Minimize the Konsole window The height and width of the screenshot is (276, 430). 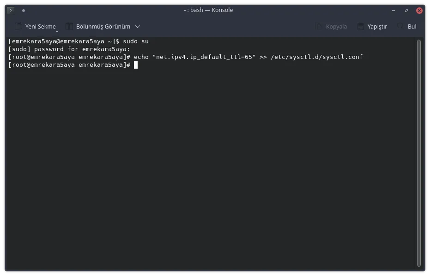[x=393, y=10]
